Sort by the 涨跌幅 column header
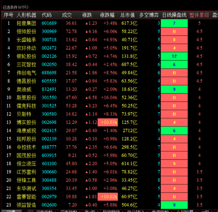The image size is (218, 212). coord(107,15)
